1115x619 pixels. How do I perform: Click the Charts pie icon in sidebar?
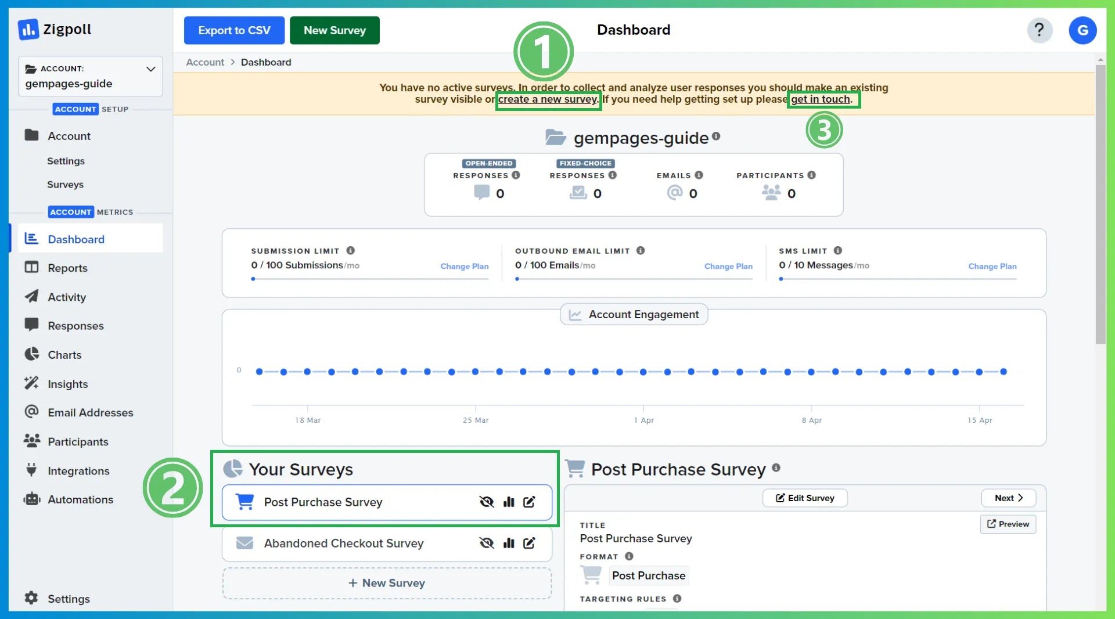31,354
